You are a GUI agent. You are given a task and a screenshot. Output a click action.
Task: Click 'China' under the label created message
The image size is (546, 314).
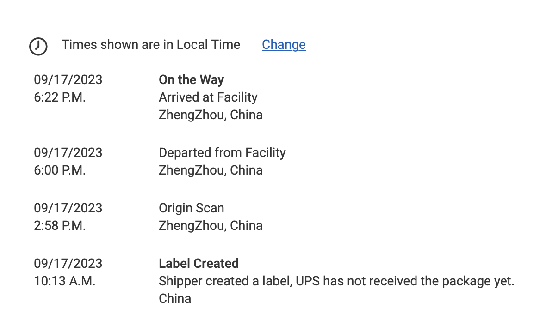click(175, 299)
